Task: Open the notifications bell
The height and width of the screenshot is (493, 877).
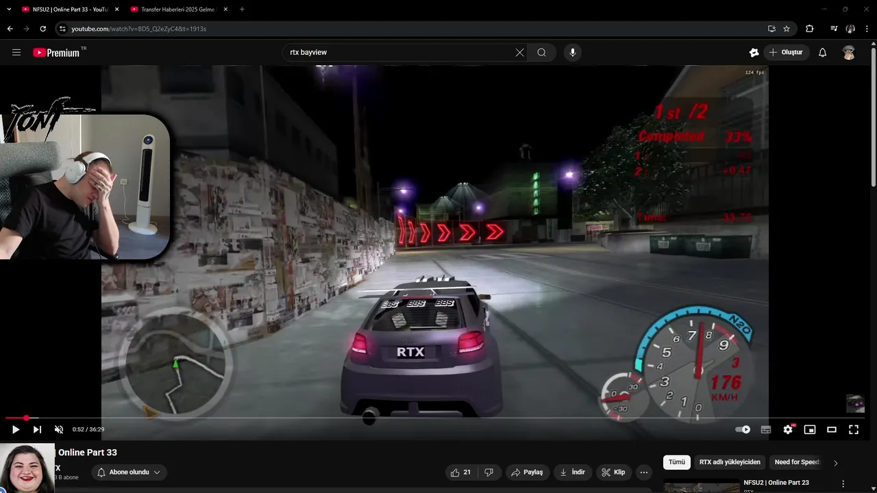Action: 823,53
